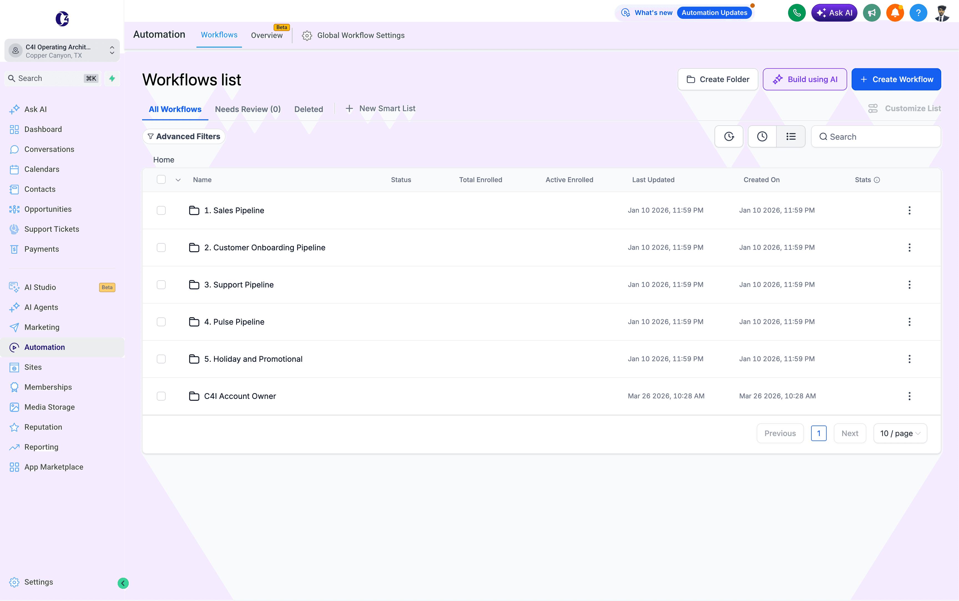Switch to the bulleted list view icon
Viewport: 959px width, 601px height.
click(791, 136)
